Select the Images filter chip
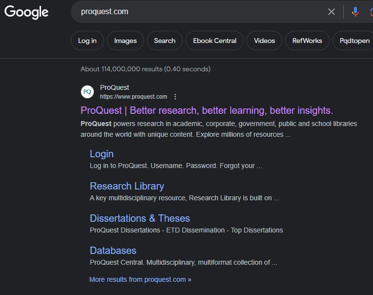Viewport: 373px width, 295px height. [x=125, y=41]
